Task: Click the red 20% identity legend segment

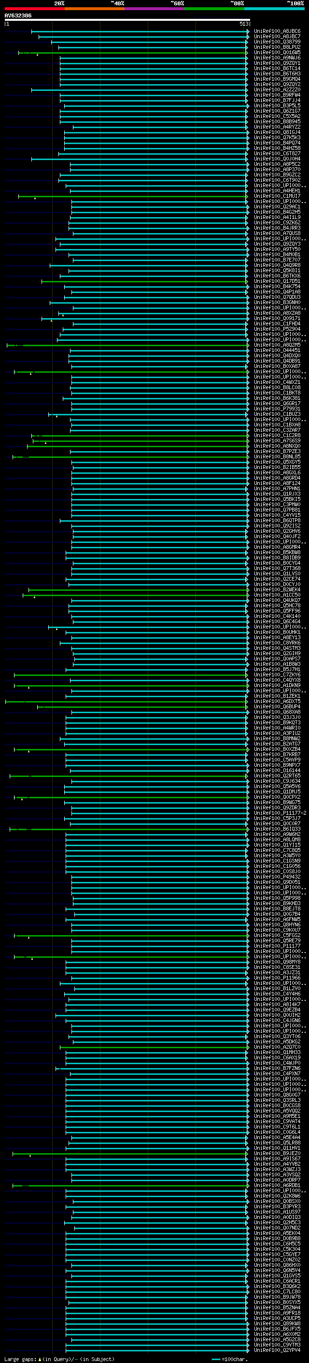Action: pyautogui.click(x=34, y=9)
